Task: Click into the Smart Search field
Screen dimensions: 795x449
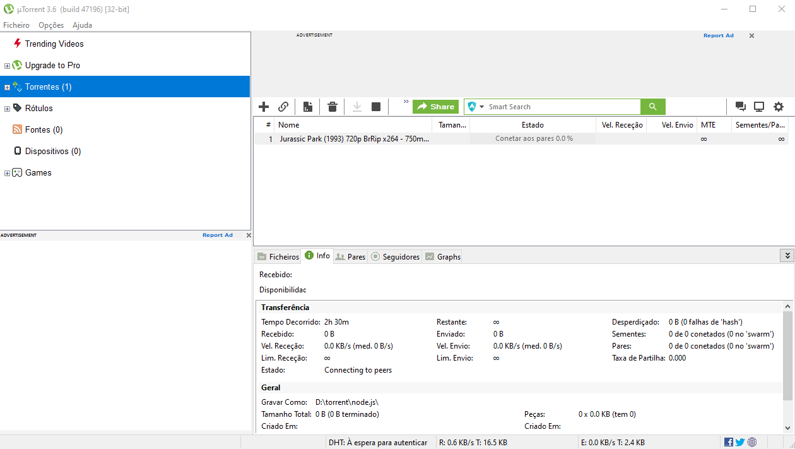Action: (x=563, y=107)
